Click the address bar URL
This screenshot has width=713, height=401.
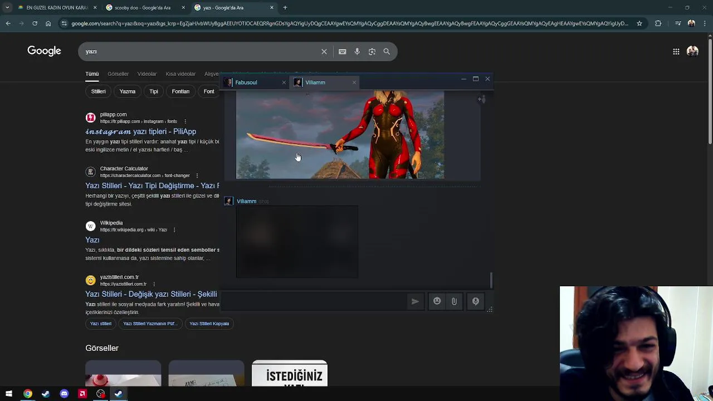pos(350,23)
